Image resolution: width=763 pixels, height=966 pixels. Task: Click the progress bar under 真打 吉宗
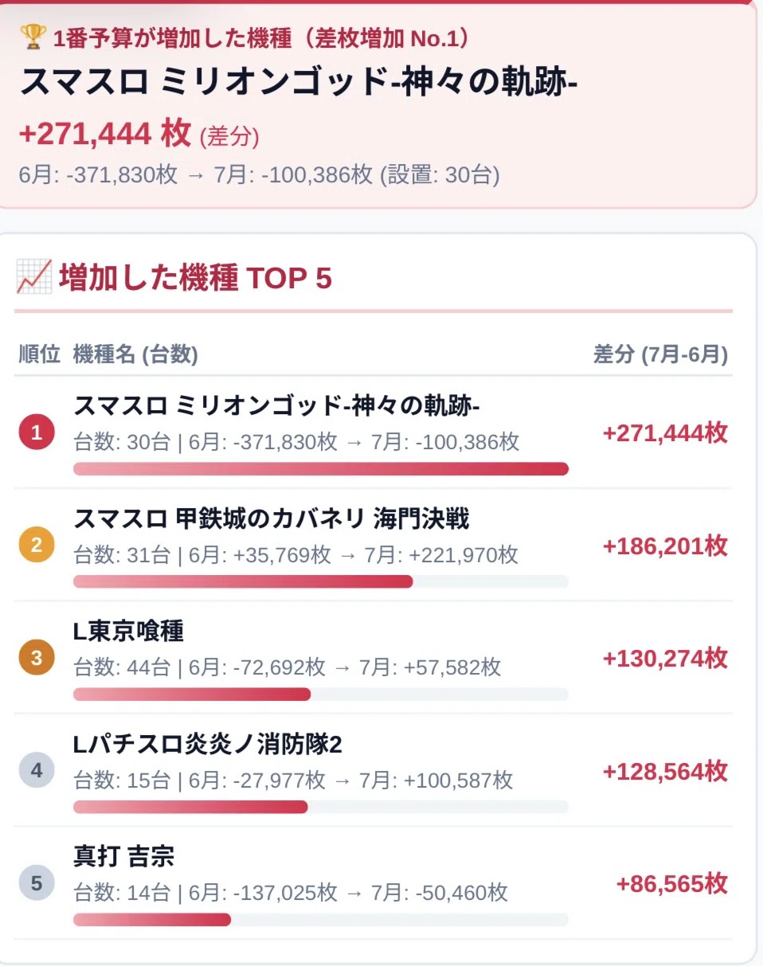pyautogui.click(x=321, y=919)
